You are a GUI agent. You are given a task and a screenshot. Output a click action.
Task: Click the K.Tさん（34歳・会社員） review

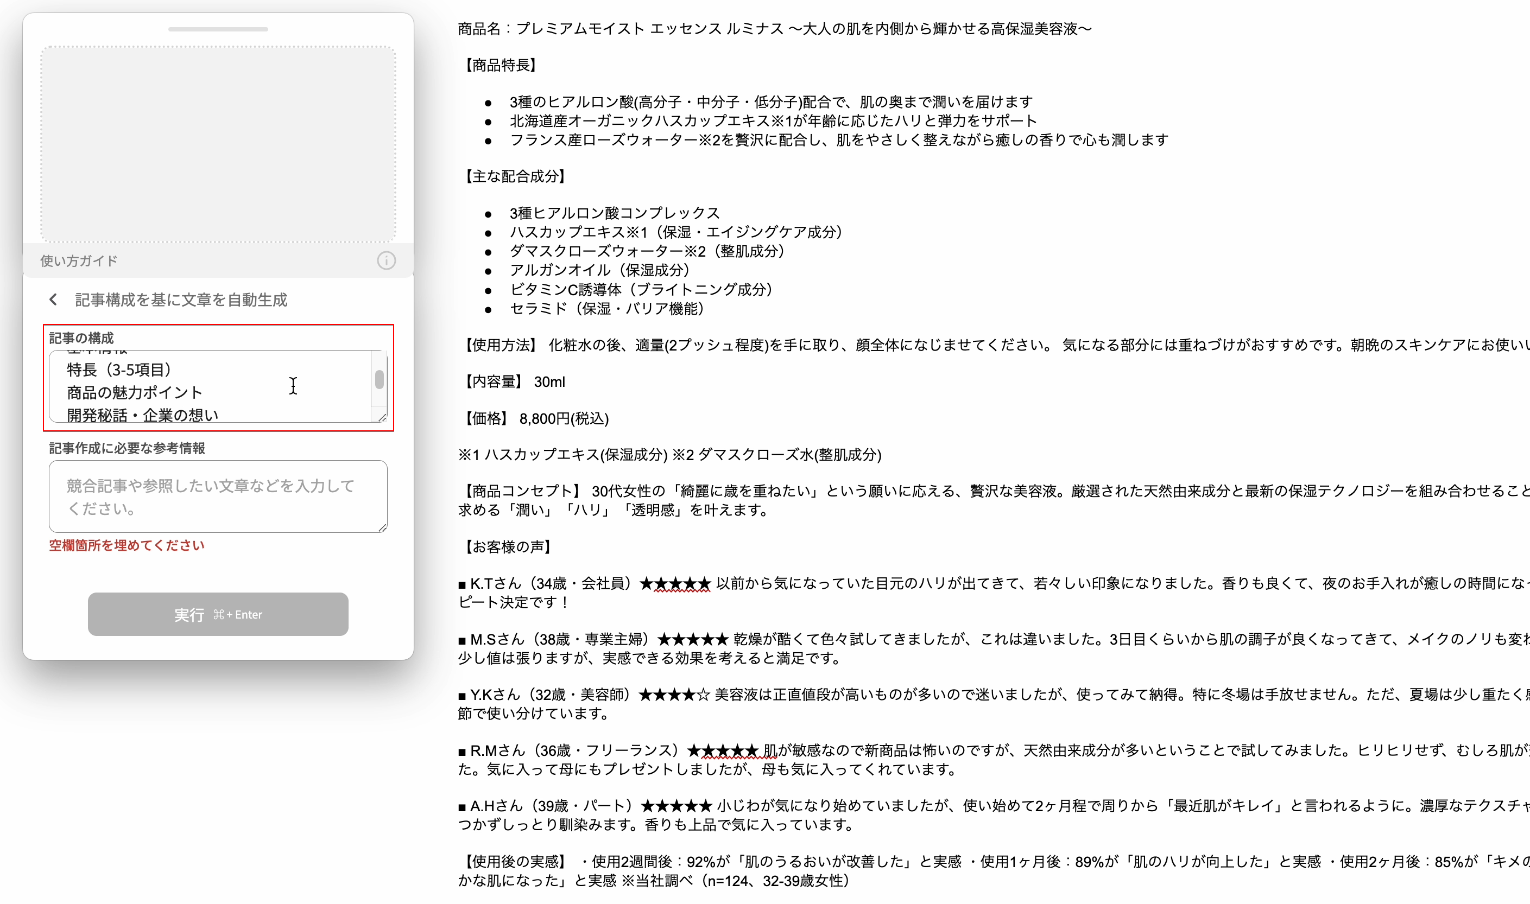coord(994,593)
